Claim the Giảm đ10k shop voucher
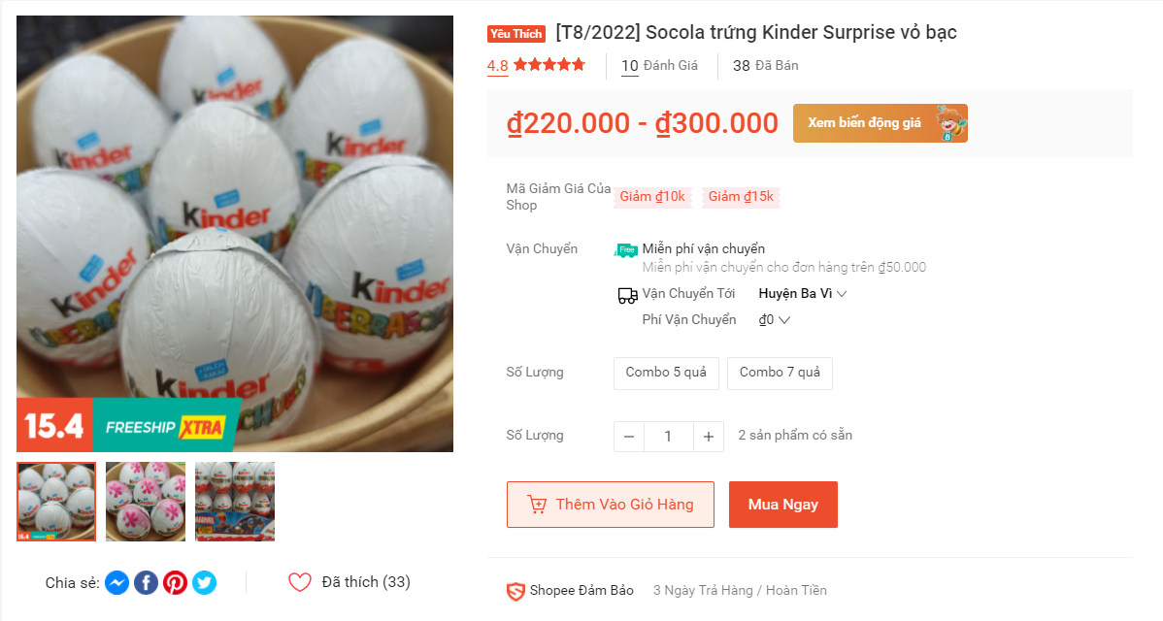This screenshot has height=621, width=1163. pos(652,197)
